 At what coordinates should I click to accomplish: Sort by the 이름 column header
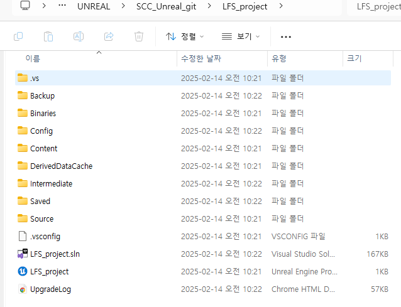(33, 58)
